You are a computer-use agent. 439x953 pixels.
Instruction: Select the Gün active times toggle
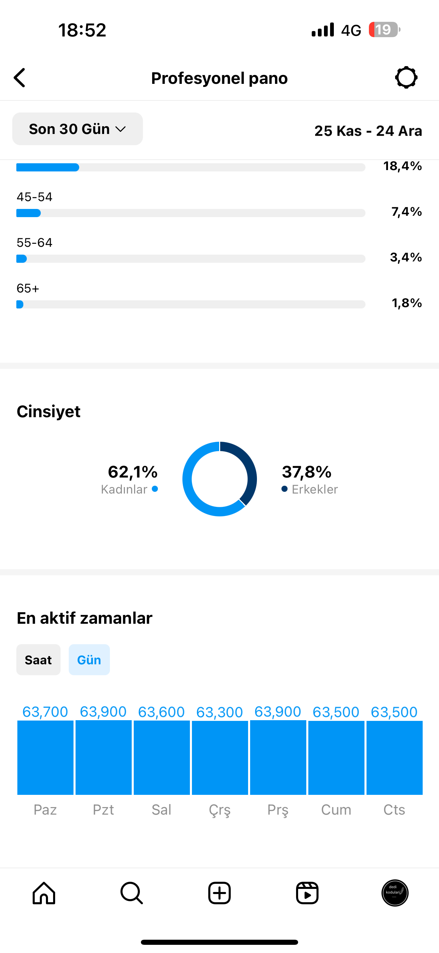[x=89, y=660]
